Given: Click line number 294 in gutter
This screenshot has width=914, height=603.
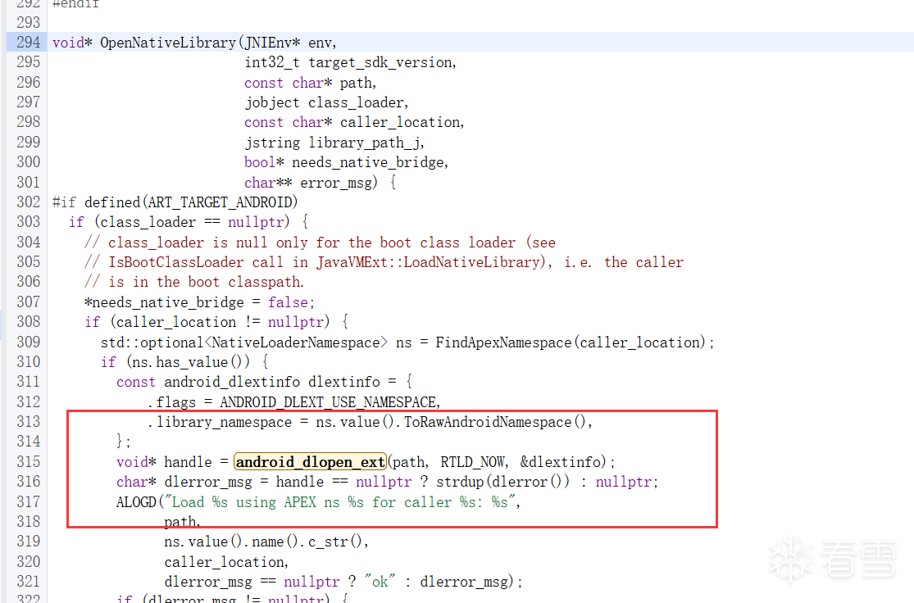Looking at the screenshot, I should [29, 43].
